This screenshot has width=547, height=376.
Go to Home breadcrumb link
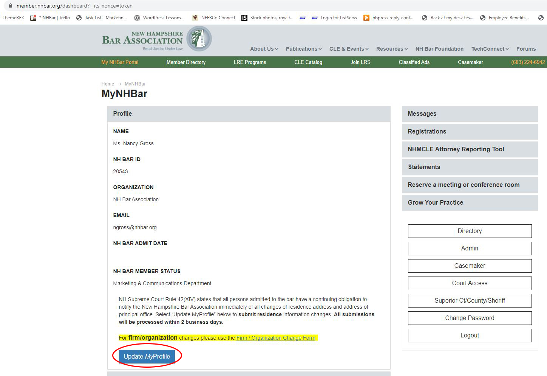tap(108, 84)
